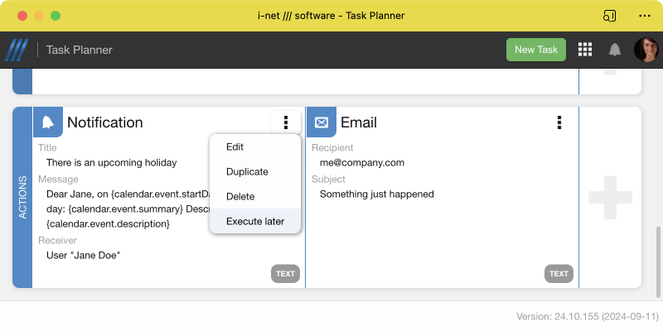Close the Notification three-dot menu
Viewport: 663px width, 331px height.
286,122
